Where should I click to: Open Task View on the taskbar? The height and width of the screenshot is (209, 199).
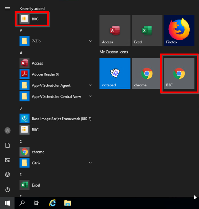point(37,203)
